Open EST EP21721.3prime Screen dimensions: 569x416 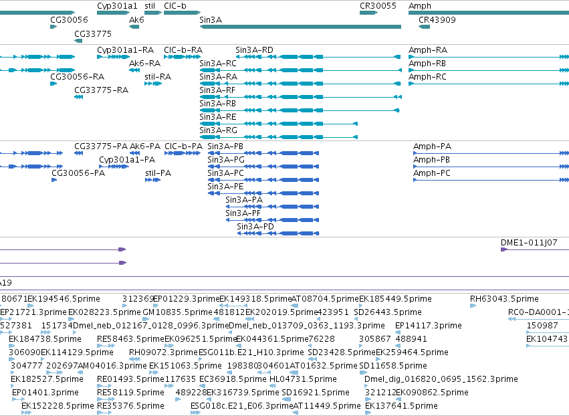click(33, 312)
